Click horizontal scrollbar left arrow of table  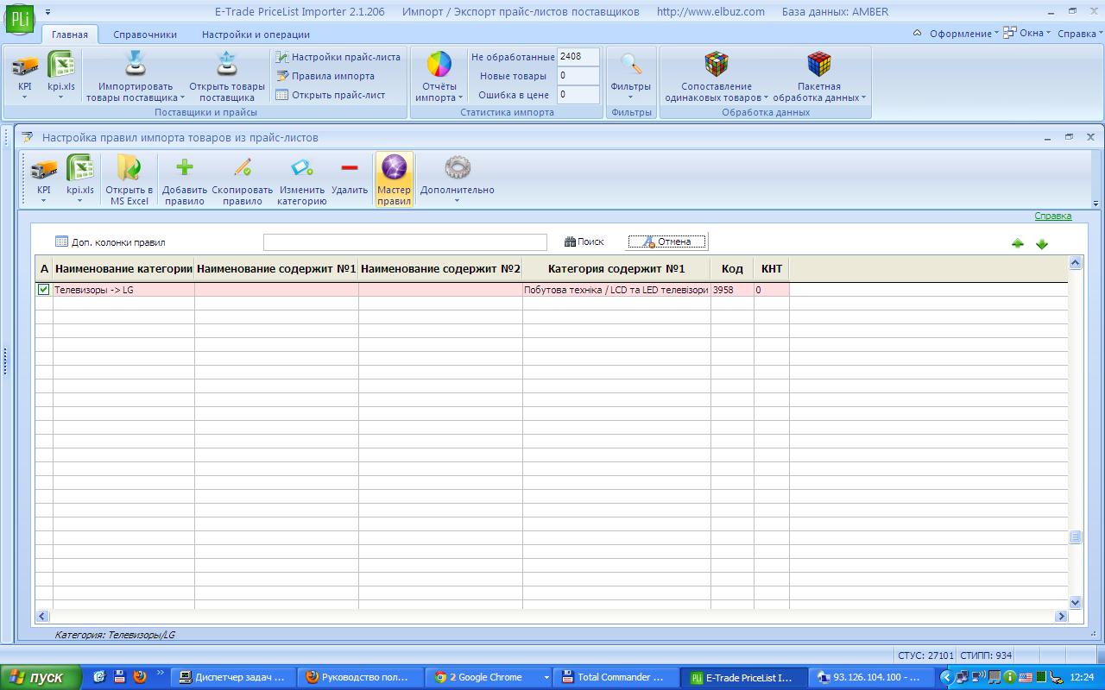click(x=42, y=616)
